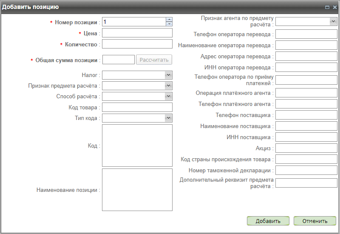Increase Номер позиции with up arrow
This screenshot has width=340, height=234.
[x=169, y=20]
